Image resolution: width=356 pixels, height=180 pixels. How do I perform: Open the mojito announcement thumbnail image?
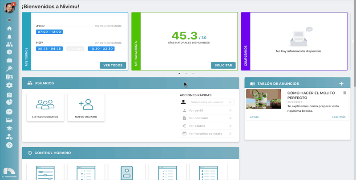coord(263,99)
